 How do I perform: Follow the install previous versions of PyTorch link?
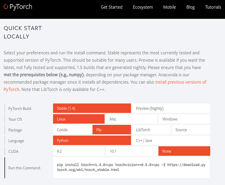[x=181, y=82]
